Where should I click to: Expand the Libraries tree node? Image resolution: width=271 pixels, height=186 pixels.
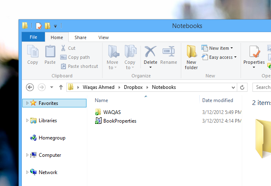27,121
